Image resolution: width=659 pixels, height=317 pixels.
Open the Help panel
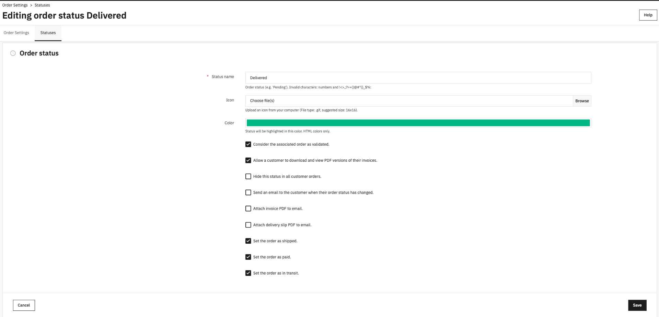click(x=648, y=15)
